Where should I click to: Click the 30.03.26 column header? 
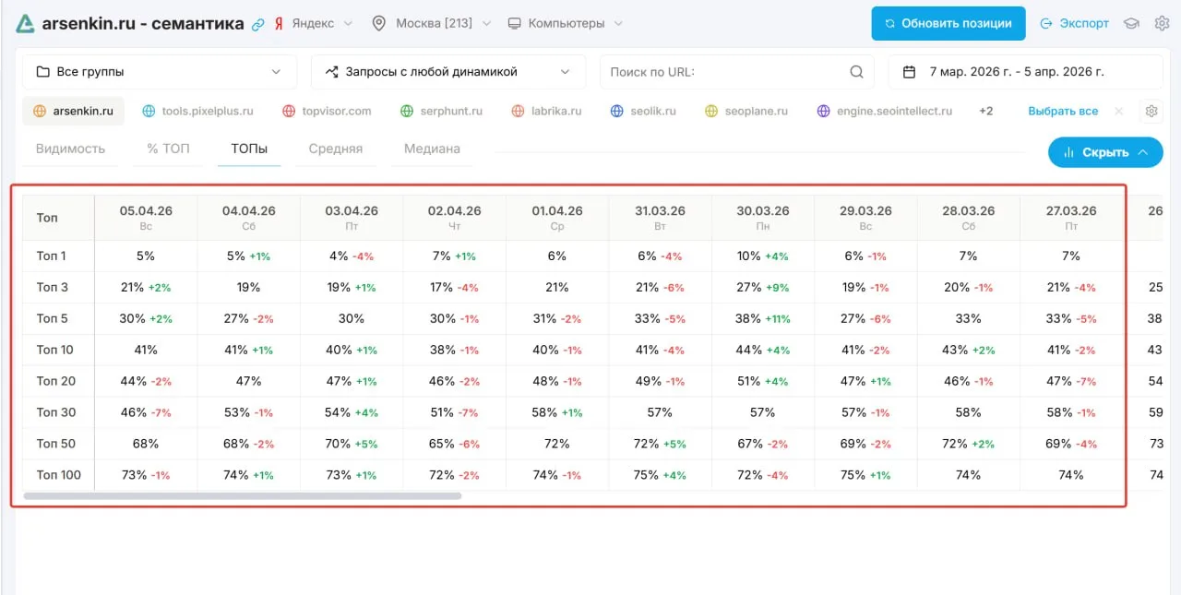763,217
